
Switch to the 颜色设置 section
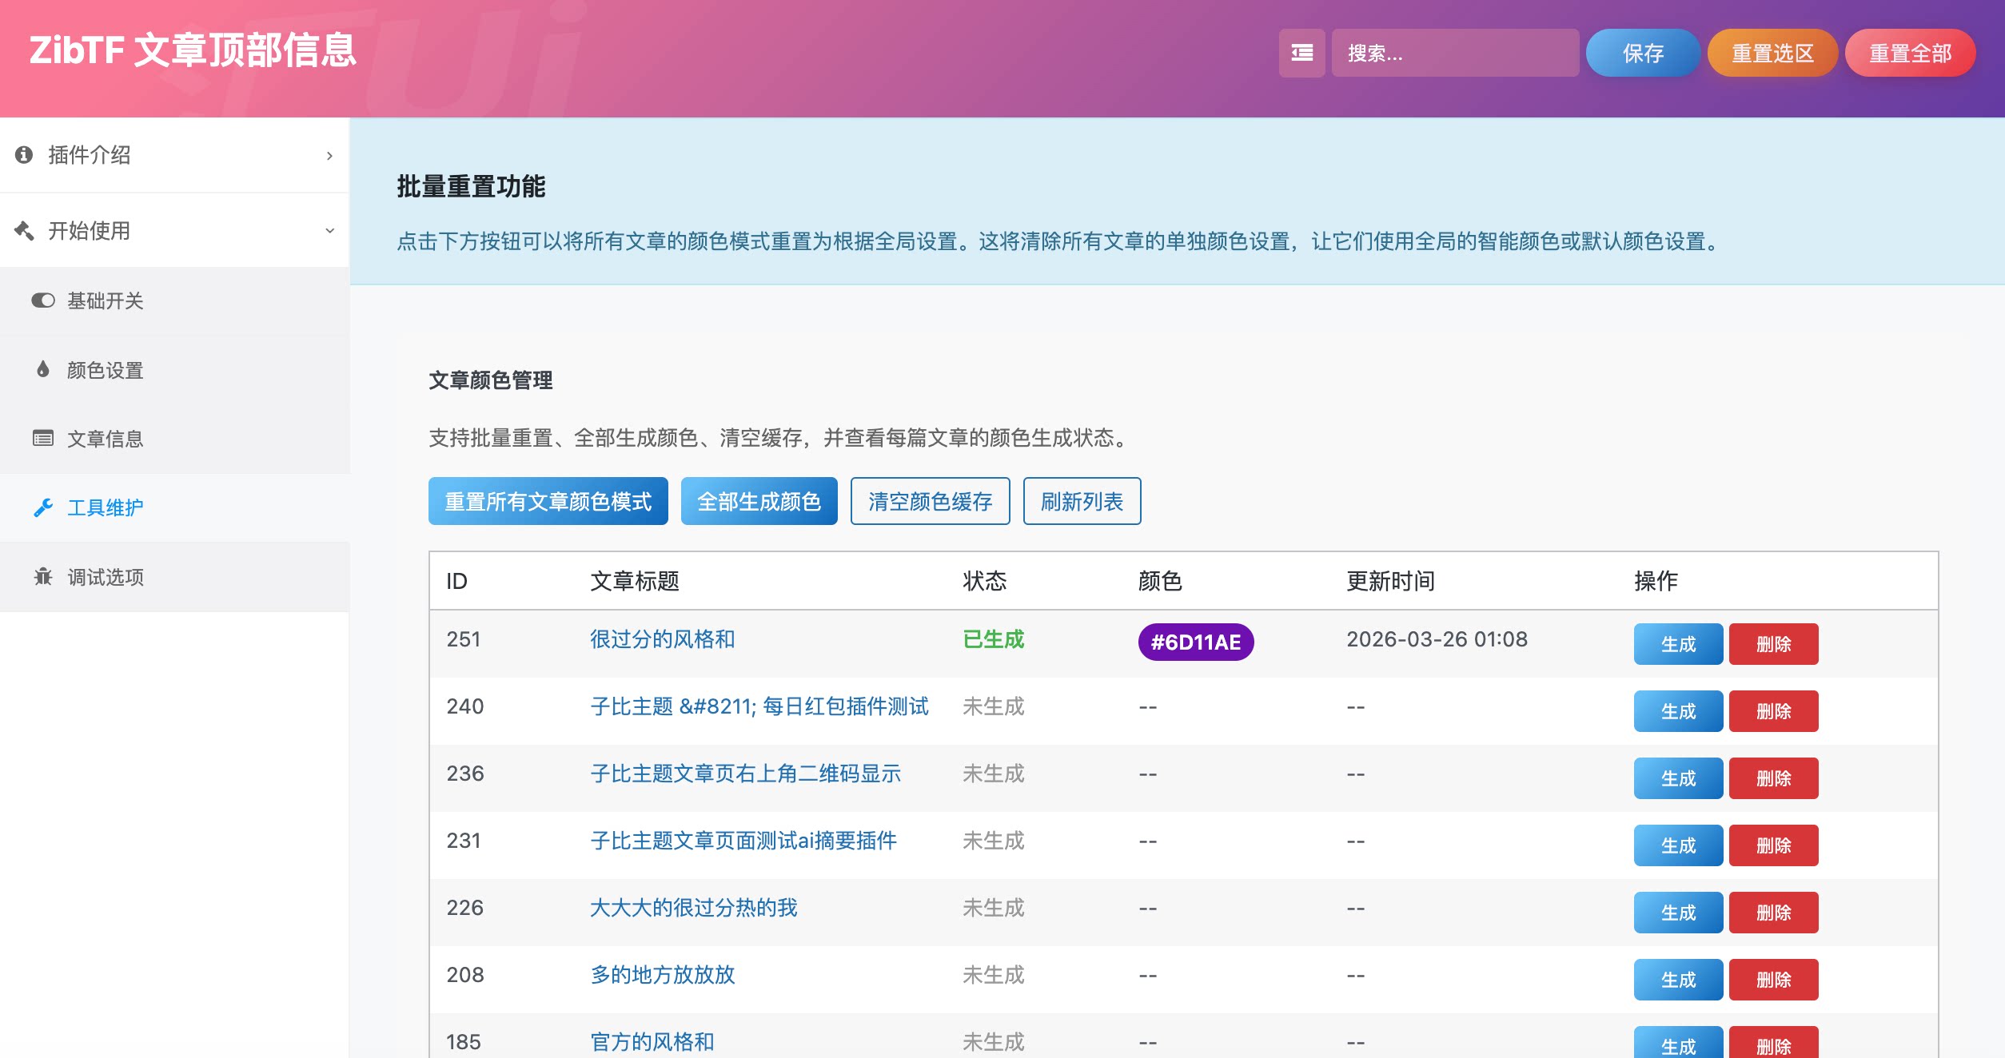[105, 369]
